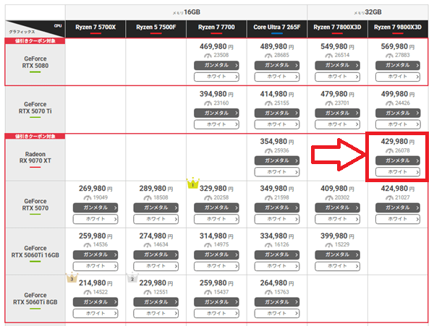Open ホワイト model priced 479,980円

[337, 124]
